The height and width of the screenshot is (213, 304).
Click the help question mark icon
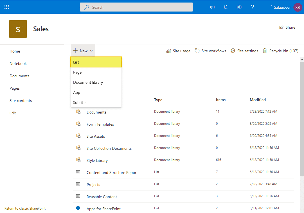252,7
